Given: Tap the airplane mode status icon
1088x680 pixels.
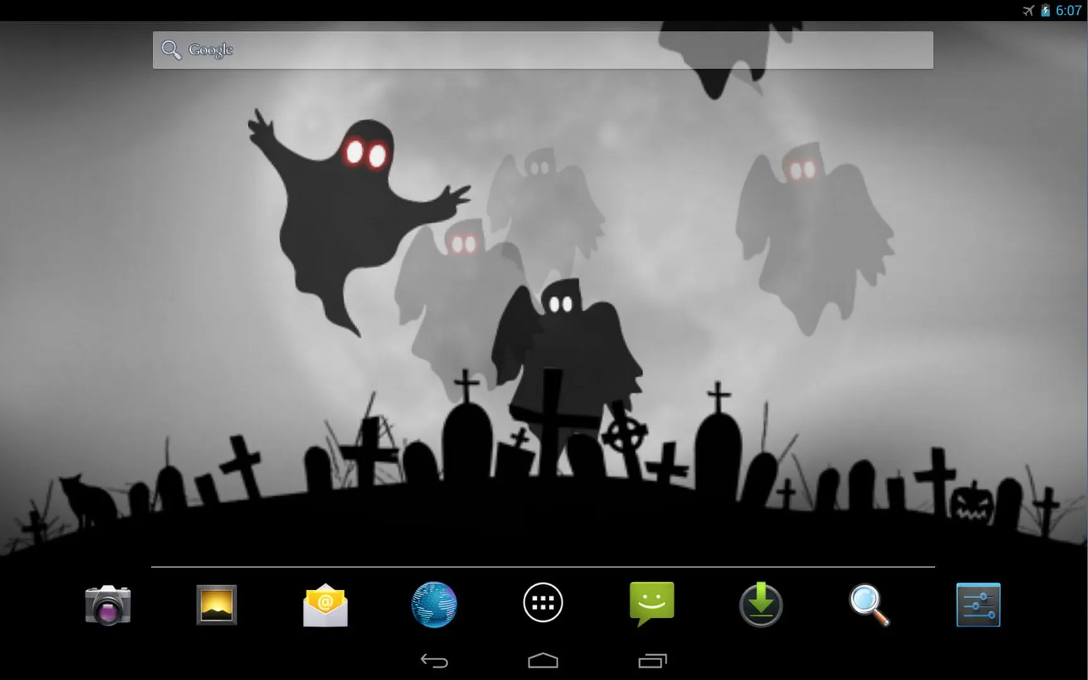Looking at the screenshot, I should coord(1028,10).
